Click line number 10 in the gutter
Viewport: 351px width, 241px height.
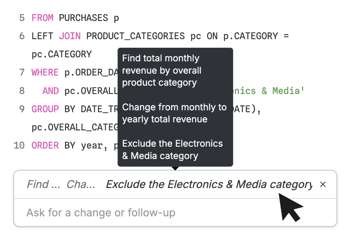pos(19,145)
